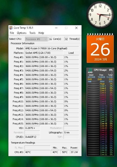117x167 pixels.
Task: Click the Freq #10 load value 0%
Action: [x=71, y=101]
